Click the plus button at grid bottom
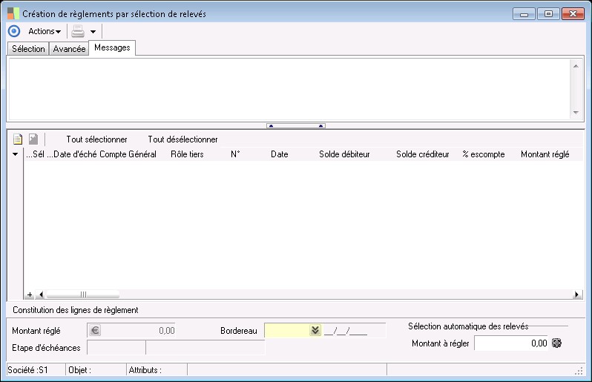 tap(30, 294)
